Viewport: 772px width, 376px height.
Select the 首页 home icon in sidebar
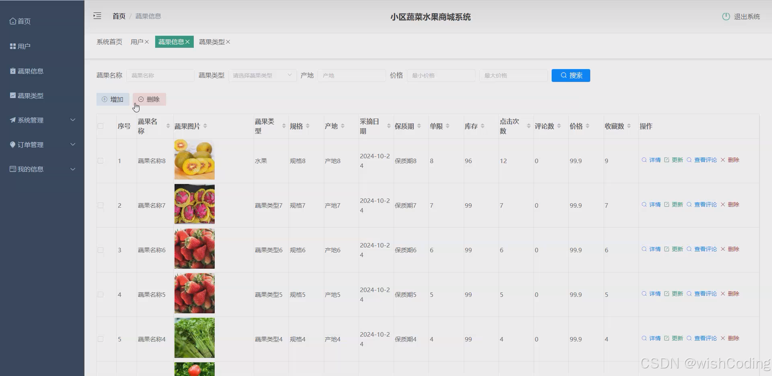(12, 21)
